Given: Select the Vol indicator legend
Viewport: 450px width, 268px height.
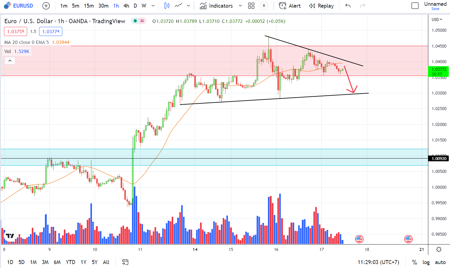Looking at the screenshot, I should [x=17, y=52].
